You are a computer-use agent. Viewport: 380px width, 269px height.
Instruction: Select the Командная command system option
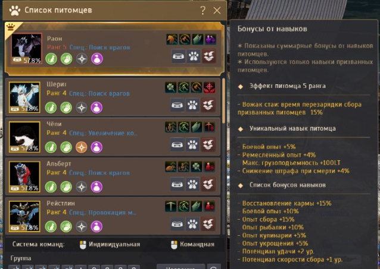[x=192, y=244]
